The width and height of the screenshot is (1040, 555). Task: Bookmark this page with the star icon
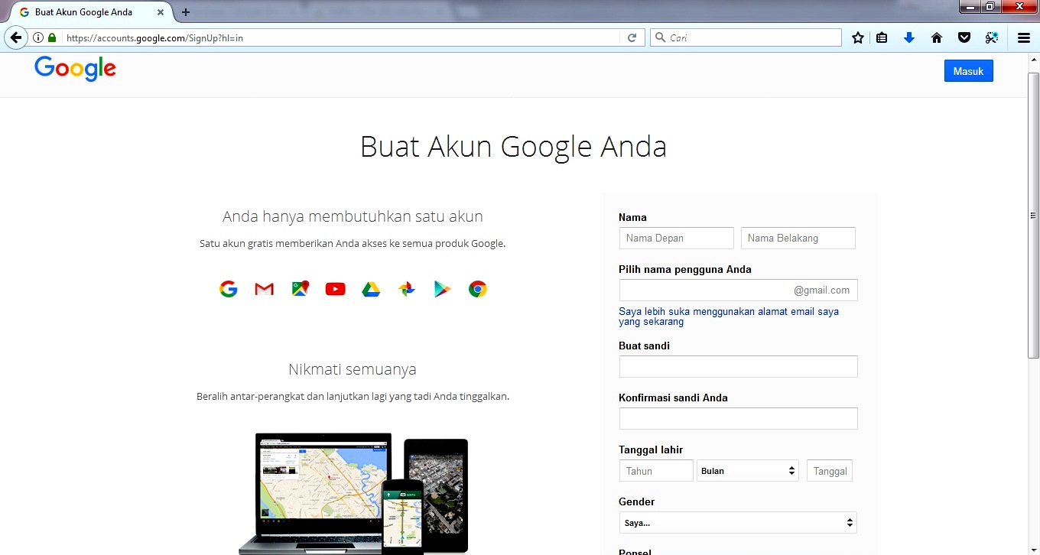[857, 37]
